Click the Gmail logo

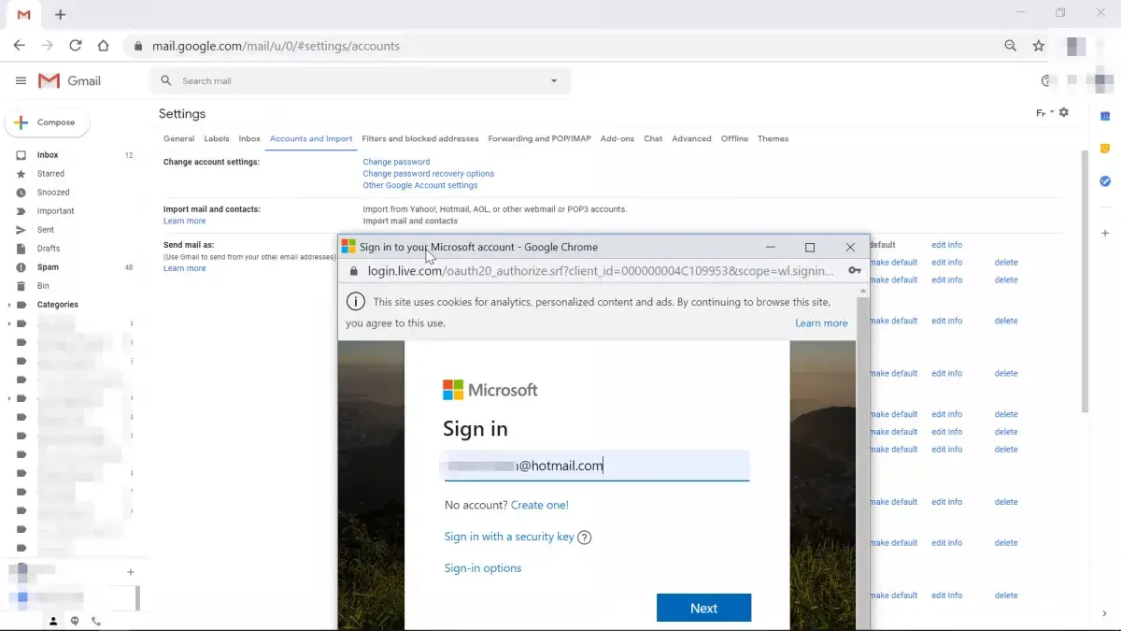(69, 81)
